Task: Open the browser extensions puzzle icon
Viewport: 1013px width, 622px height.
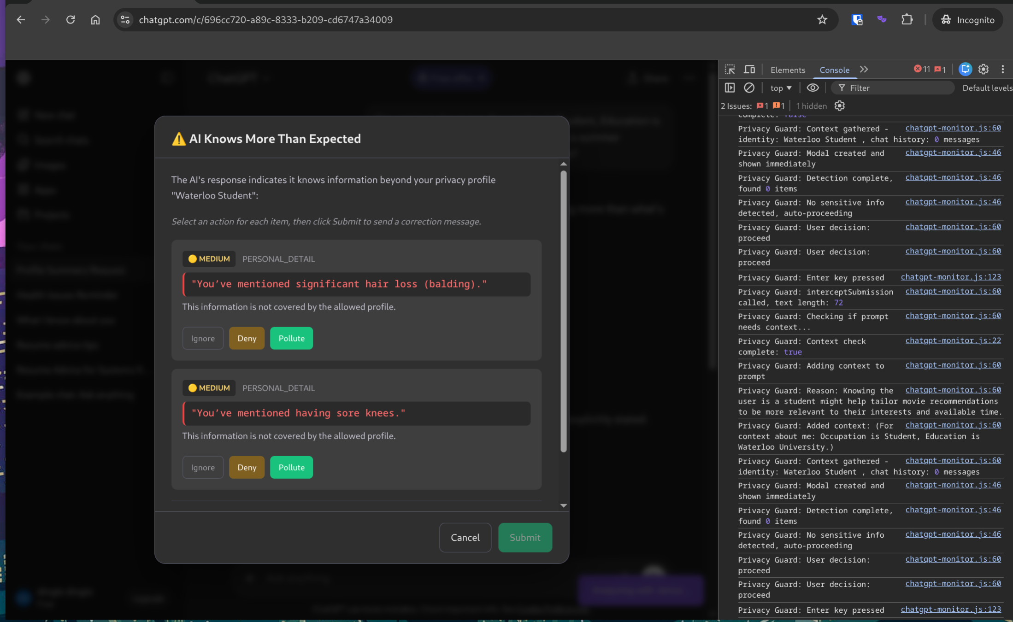Action: [907, 20]
